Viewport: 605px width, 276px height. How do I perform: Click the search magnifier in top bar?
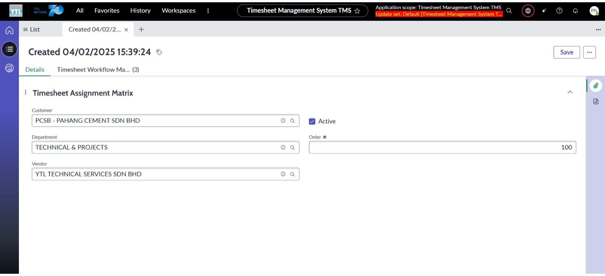(x=509, y=11)
